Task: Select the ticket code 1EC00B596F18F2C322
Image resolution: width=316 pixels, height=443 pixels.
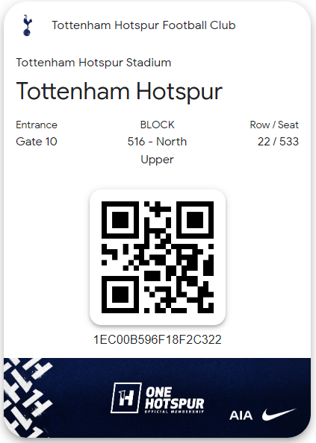Action: 158,339
